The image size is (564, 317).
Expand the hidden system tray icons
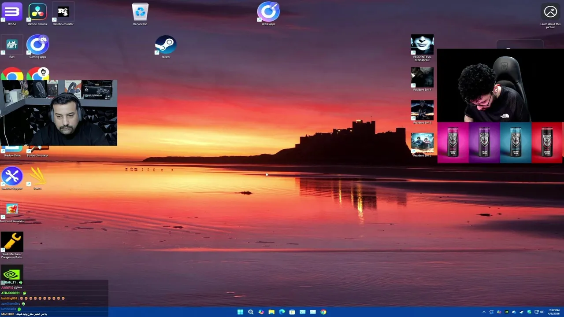[484, 312]
